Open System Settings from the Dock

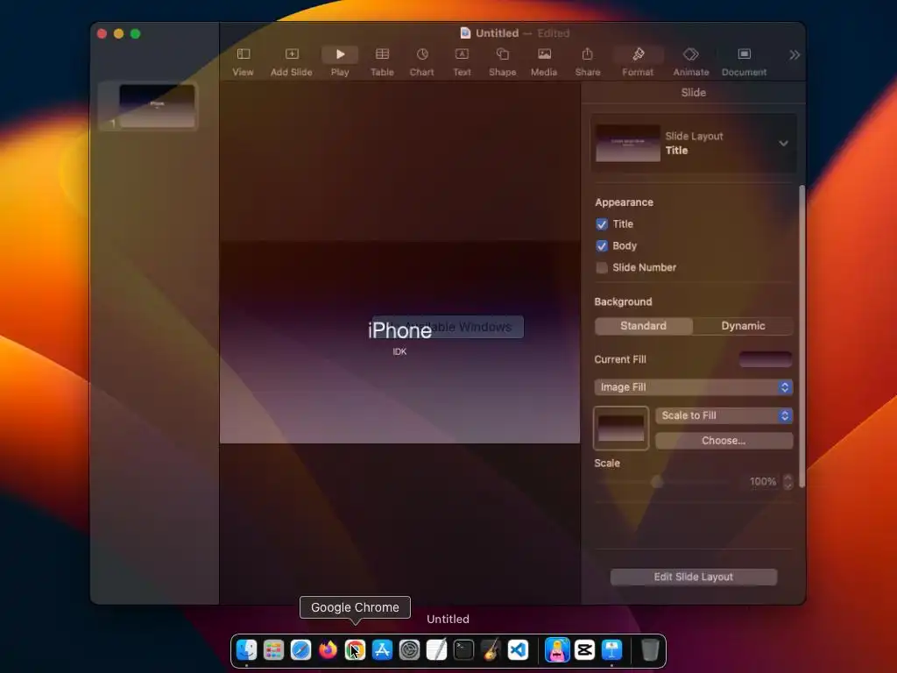pos(409,650)
